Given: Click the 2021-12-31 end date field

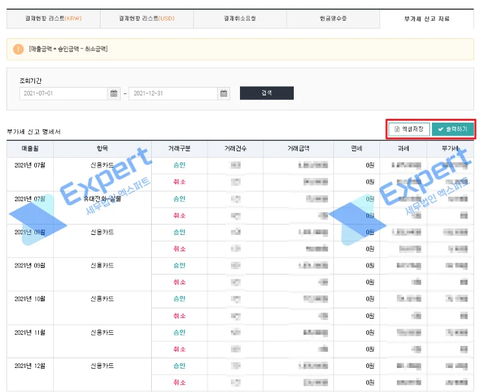Looking at the screenshot, I should click(x=173, y=93).
